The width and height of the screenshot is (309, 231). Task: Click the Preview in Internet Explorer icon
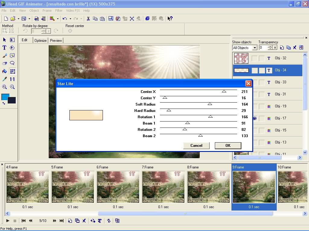(x=147, y=18)
